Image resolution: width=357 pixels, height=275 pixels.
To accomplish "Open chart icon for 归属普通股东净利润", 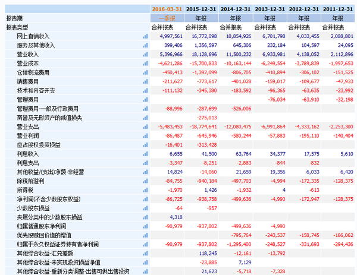I will point(145,226).
